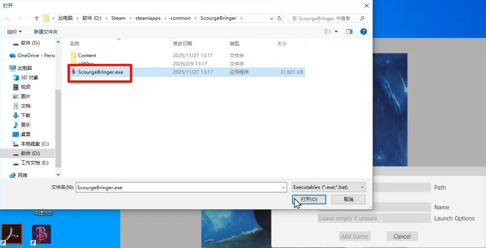This screenshot has height=248, width=486.
Task: Click 软件 (D:) in breadcrumb
Action: click(x=92, y=18)
